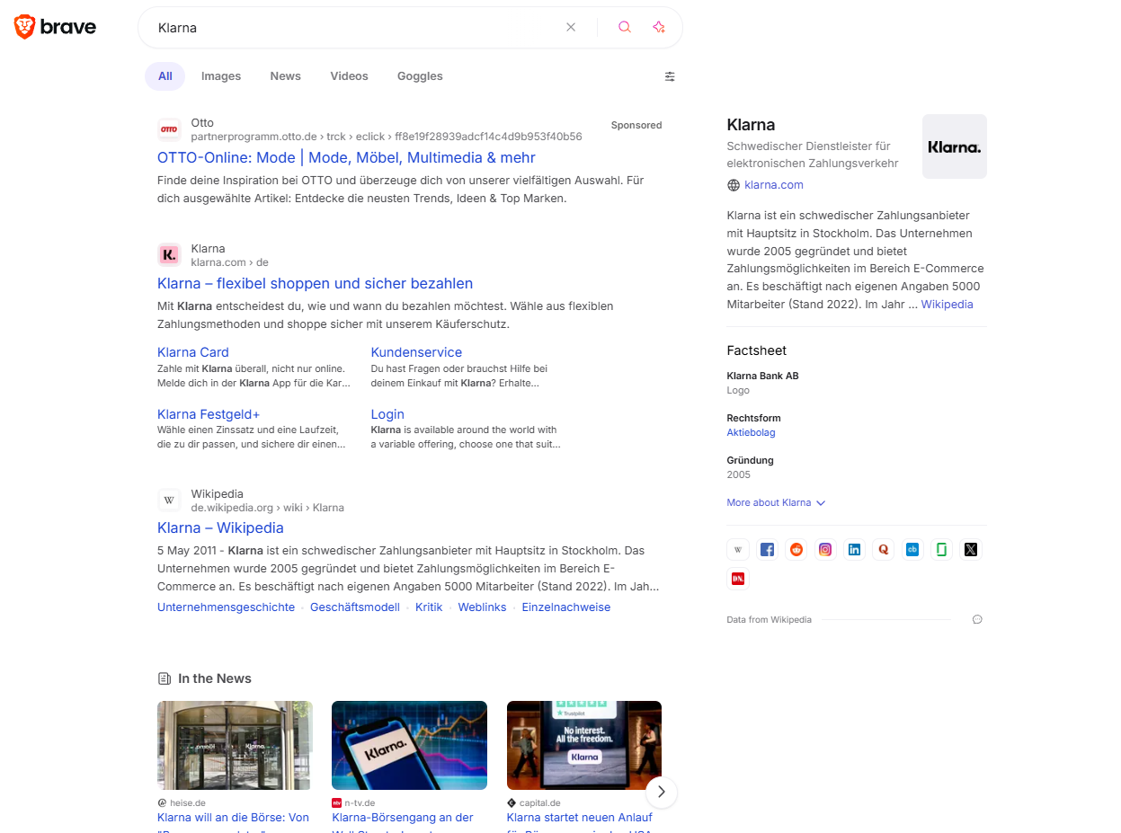Viewport: 1121px width, 833px height.
Task: Click the Otto favicon on the sponsored result
Action: [x=169, y=129]
